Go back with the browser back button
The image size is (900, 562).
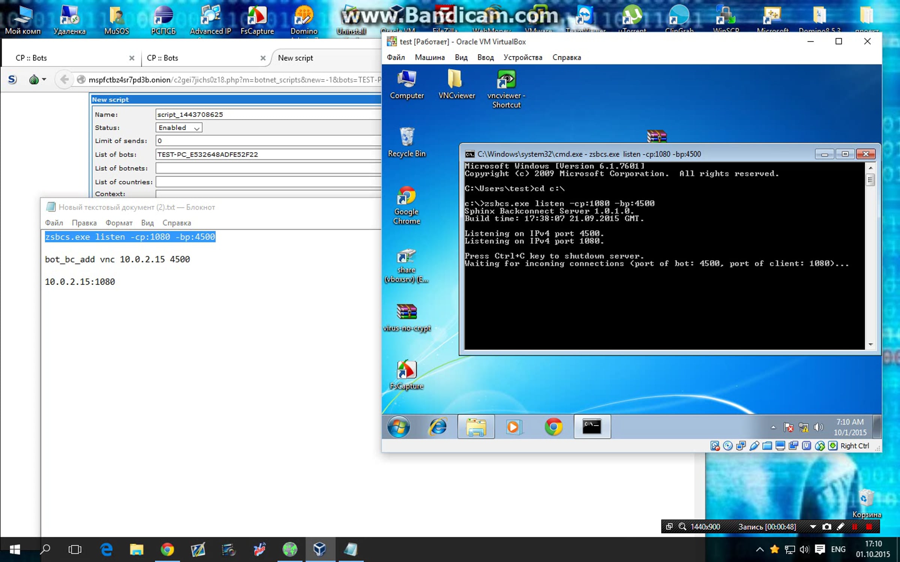tap(64, 79)
